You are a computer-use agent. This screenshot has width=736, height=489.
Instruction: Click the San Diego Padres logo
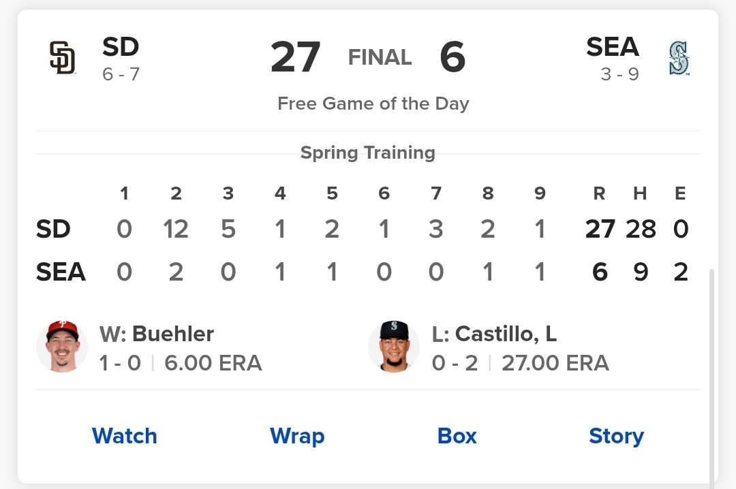pyautogui.click(x=63, y=58)
